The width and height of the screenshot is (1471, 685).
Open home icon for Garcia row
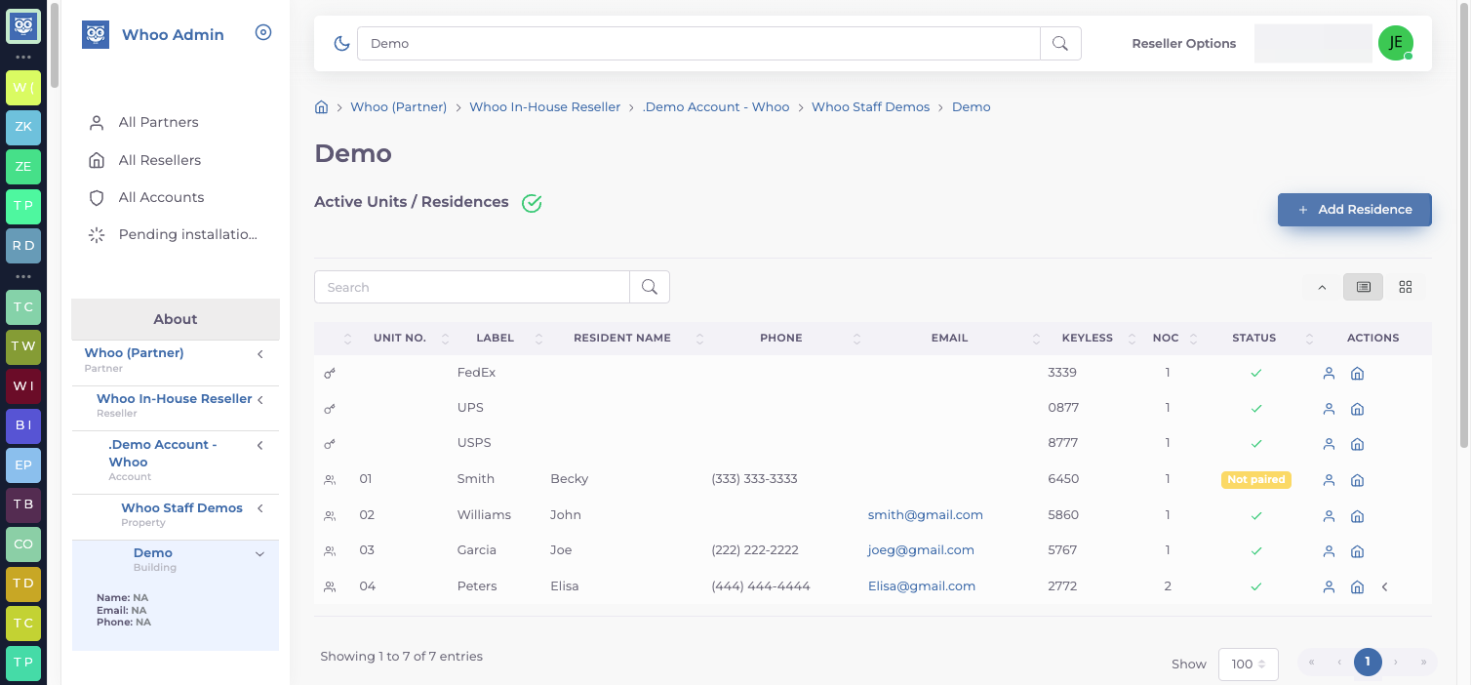tap(1357, 551)
